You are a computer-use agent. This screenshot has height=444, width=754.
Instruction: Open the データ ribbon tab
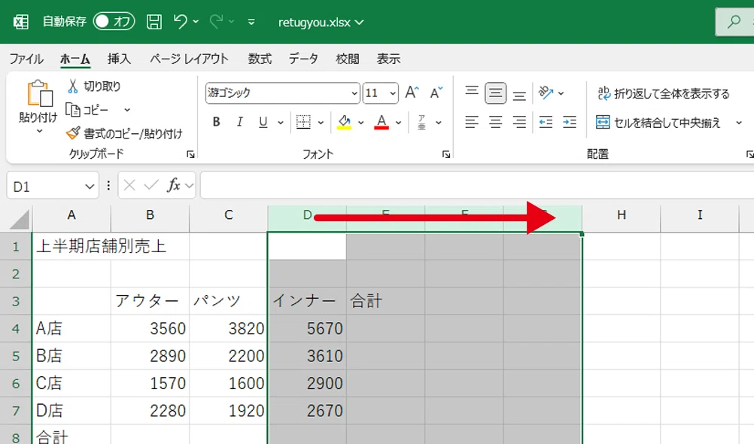[303, 59]
